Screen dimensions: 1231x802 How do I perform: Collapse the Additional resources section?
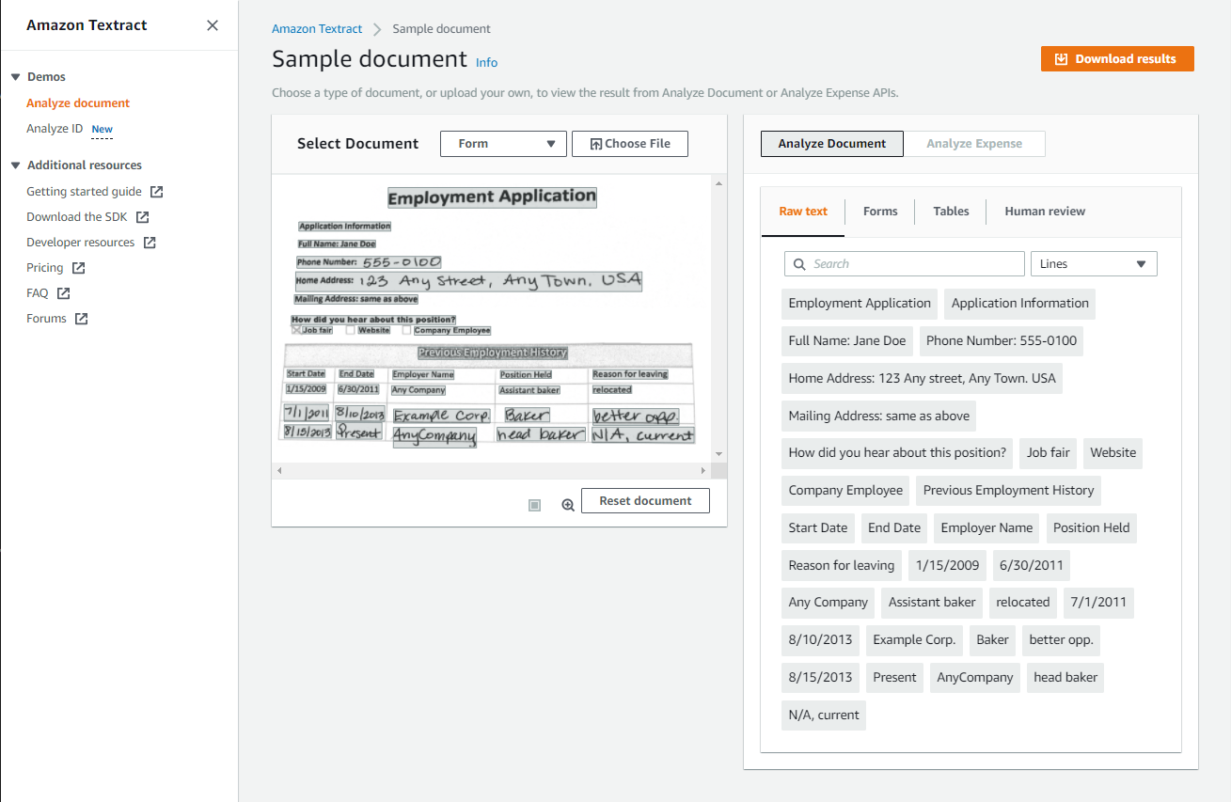pos(16,165)
